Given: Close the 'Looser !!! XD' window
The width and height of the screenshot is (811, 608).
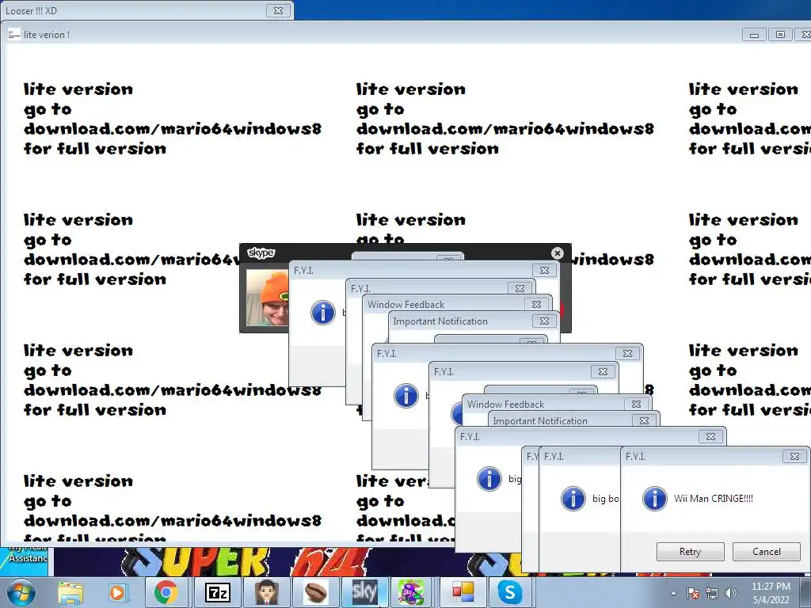Looking at the screenshot, I should coord(278,10).
